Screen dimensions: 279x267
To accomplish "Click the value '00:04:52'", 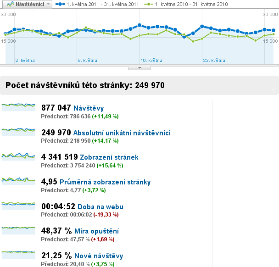I will point(58,206).
